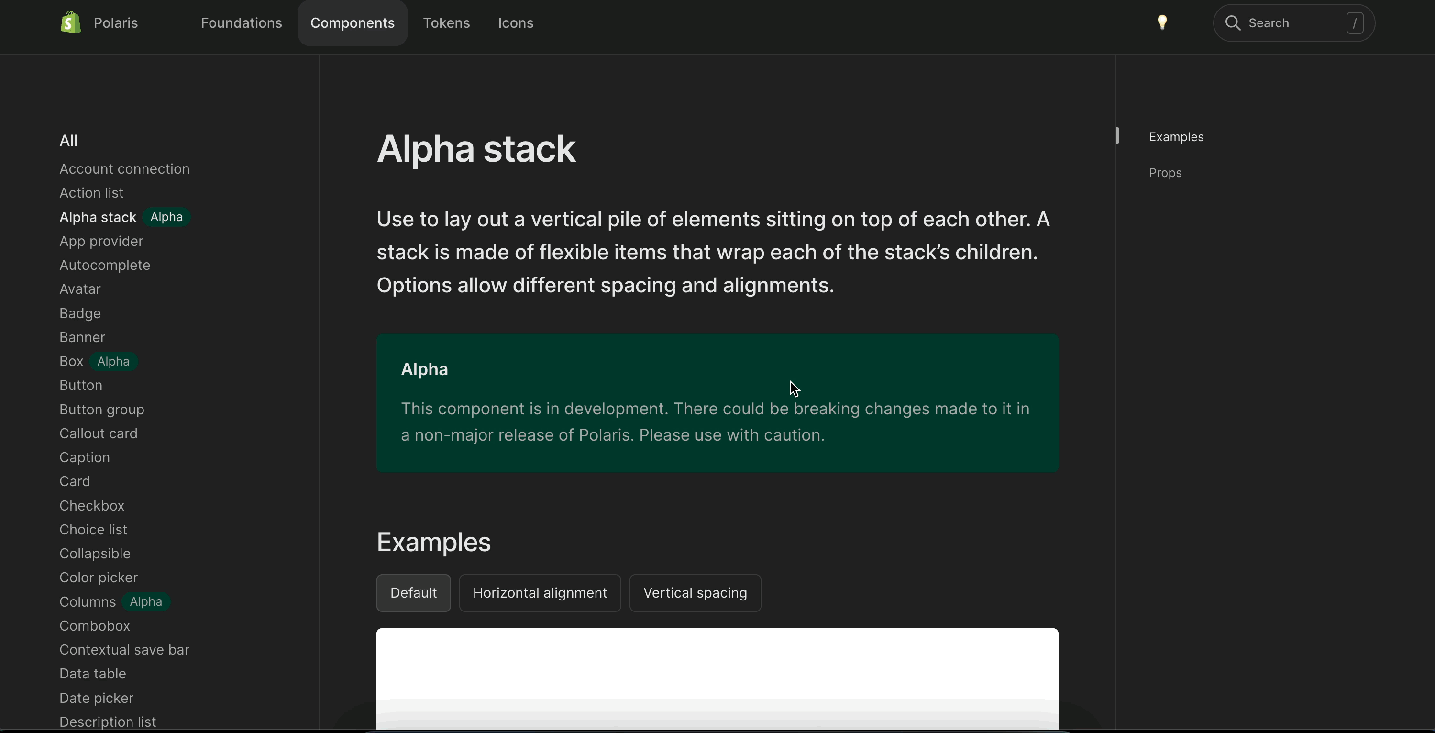Click the Alpha badge beside Columns
The width and height of the screenshot is (1435, 733).
[x=146, y=601]
